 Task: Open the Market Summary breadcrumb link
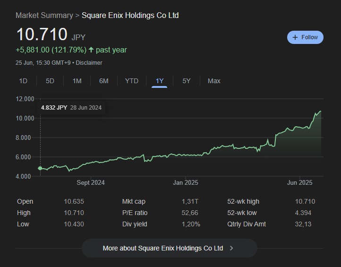[x=44, y=16]
